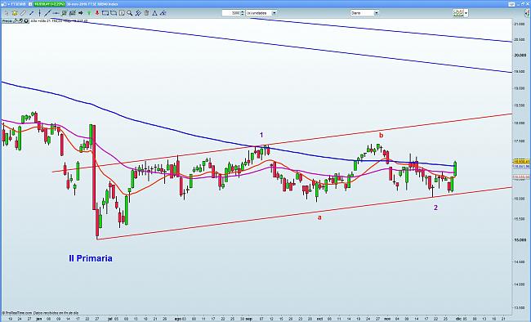
Task: Click the red price tag on axis
Action: tap(521, 177)
